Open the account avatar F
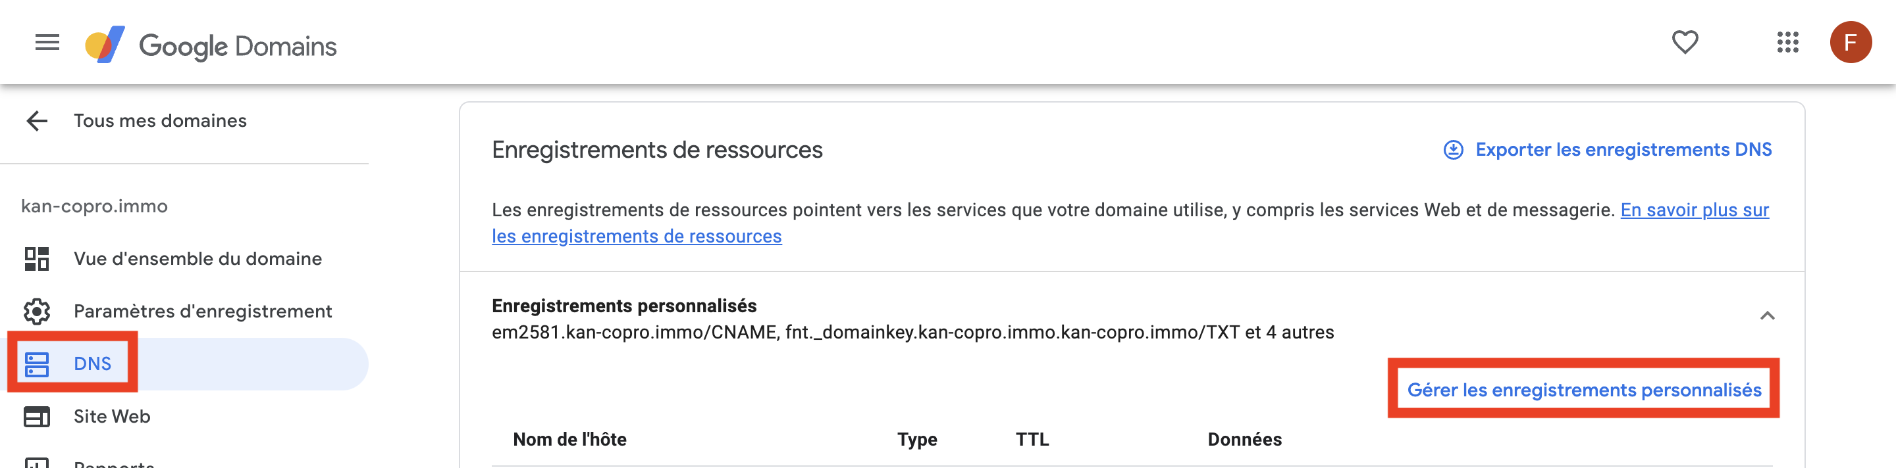Screen dimensions: 1896x468 1851,42
